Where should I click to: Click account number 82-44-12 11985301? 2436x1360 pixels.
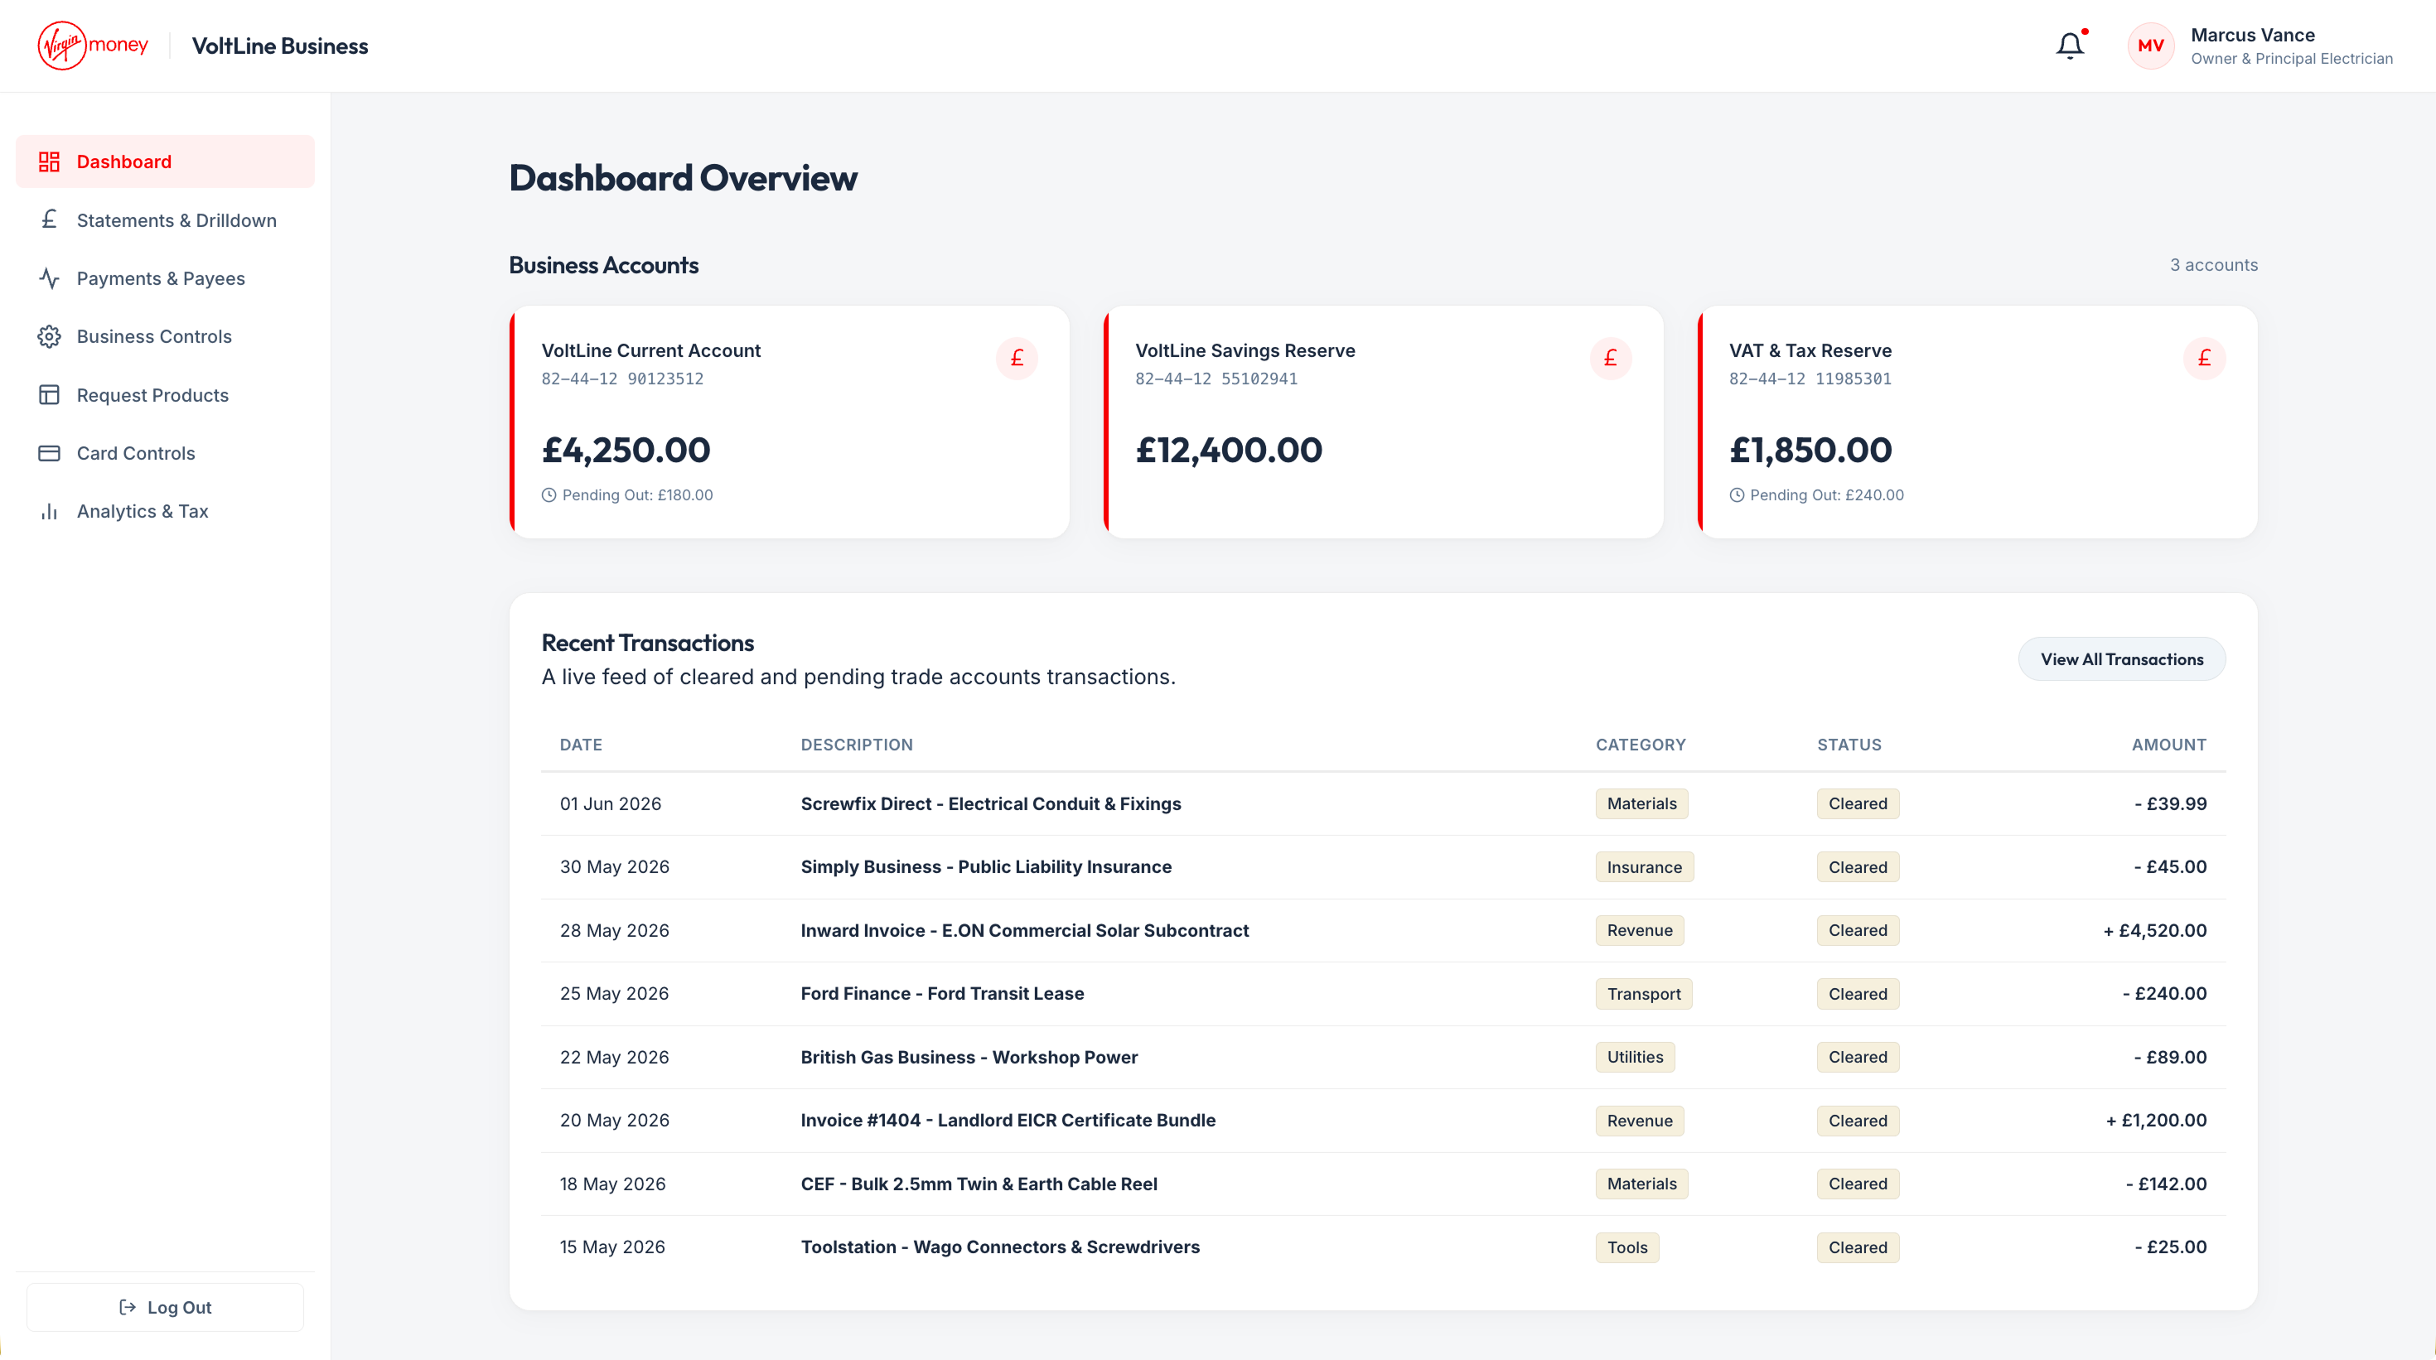pos(1810,378)
